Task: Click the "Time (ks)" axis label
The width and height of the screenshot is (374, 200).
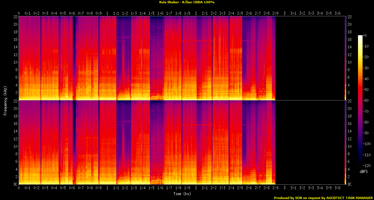Action: tap(182, 194)
